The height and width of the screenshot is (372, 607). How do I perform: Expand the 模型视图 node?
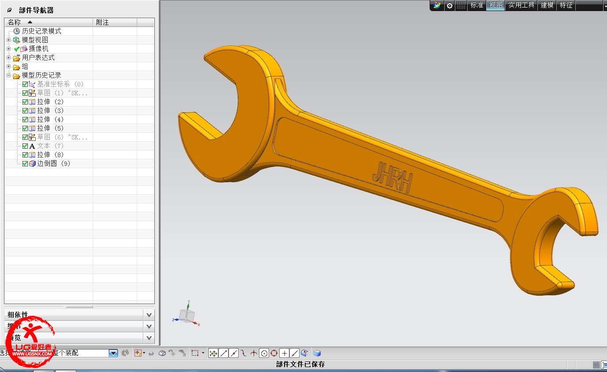[8, 40]
